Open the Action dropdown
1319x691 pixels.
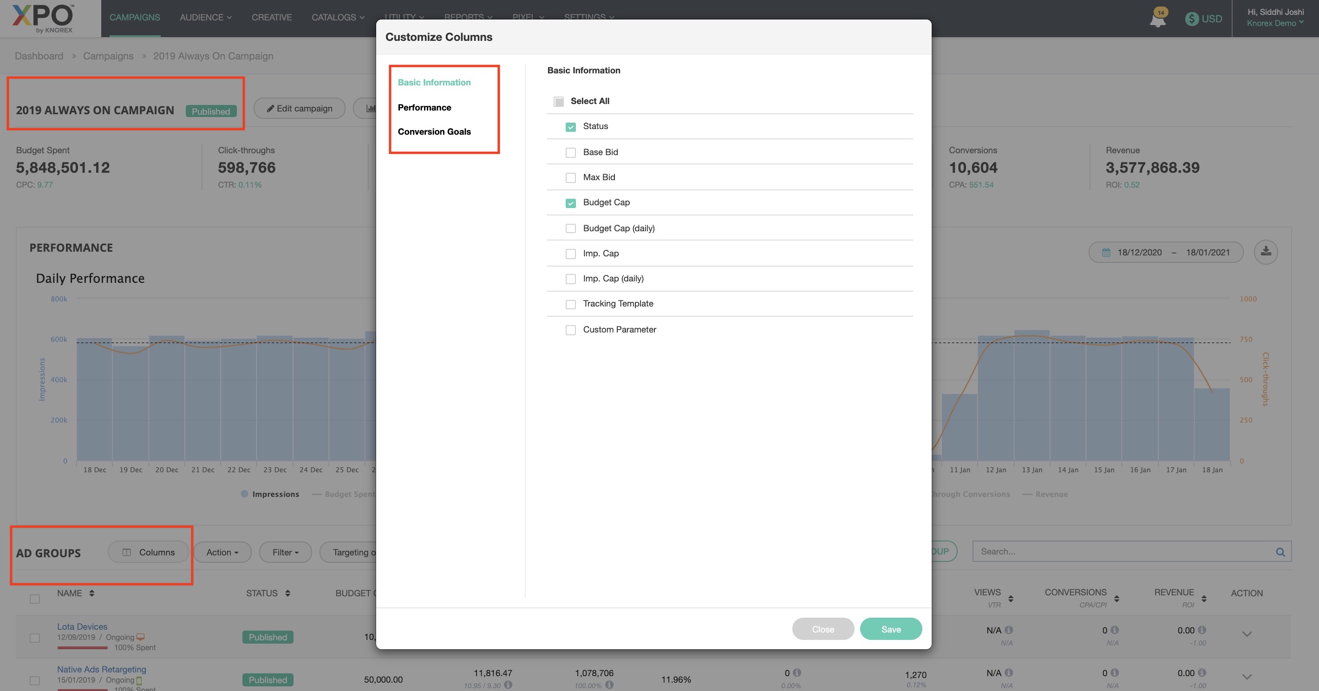pos(222,552)
